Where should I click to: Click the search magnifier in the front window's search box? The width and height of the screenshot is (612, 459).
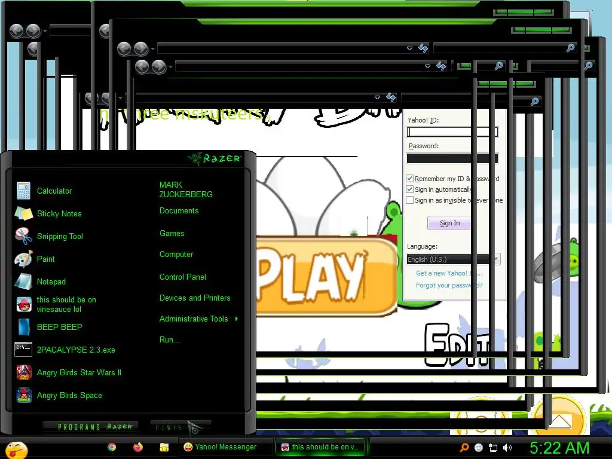[570, 48]
